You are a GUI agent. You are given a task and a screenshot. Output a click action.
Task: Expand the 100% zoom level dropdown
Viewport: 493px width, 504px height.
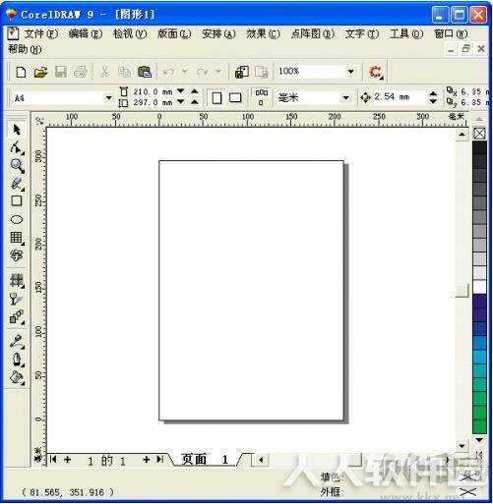350,72
